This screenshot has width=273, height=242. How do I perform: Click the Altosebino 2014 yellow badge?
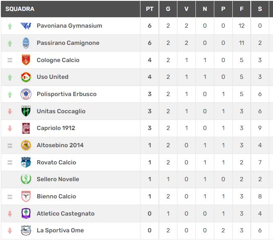(x=26, y=145)
